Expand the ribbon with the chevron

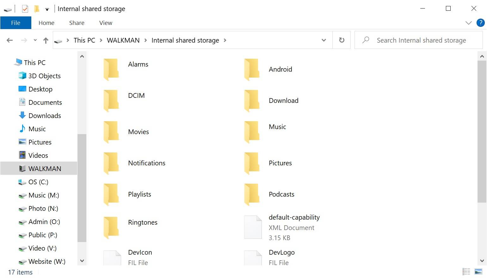pyautogui.click(x=468, y=23)
